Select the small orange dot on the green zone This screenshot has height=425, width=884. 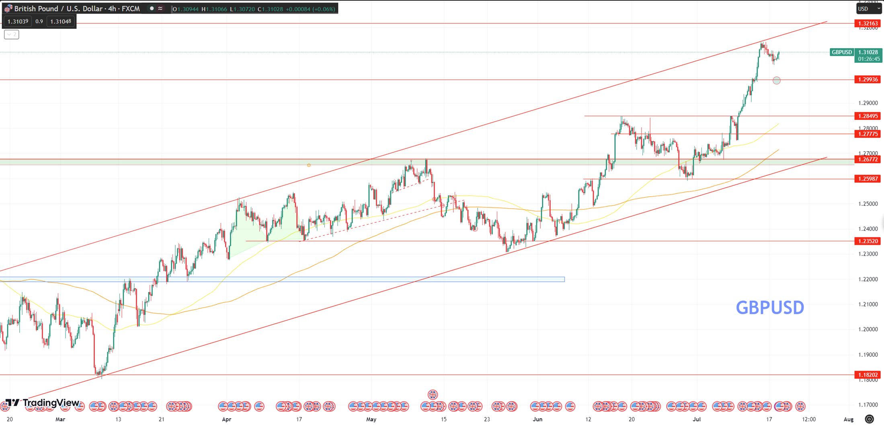(x=309, y=165)
